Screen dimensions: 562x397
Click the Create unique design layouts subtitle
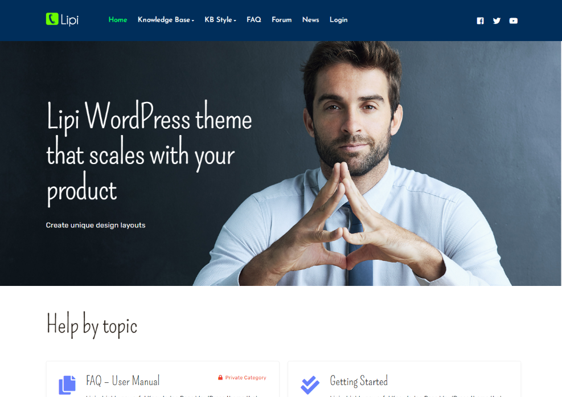click(x=96, y=225)
